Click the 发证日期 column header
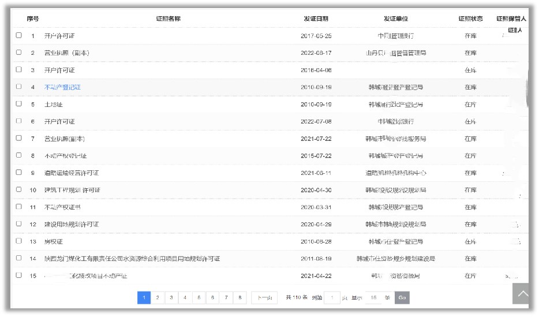 coord(316,19)
